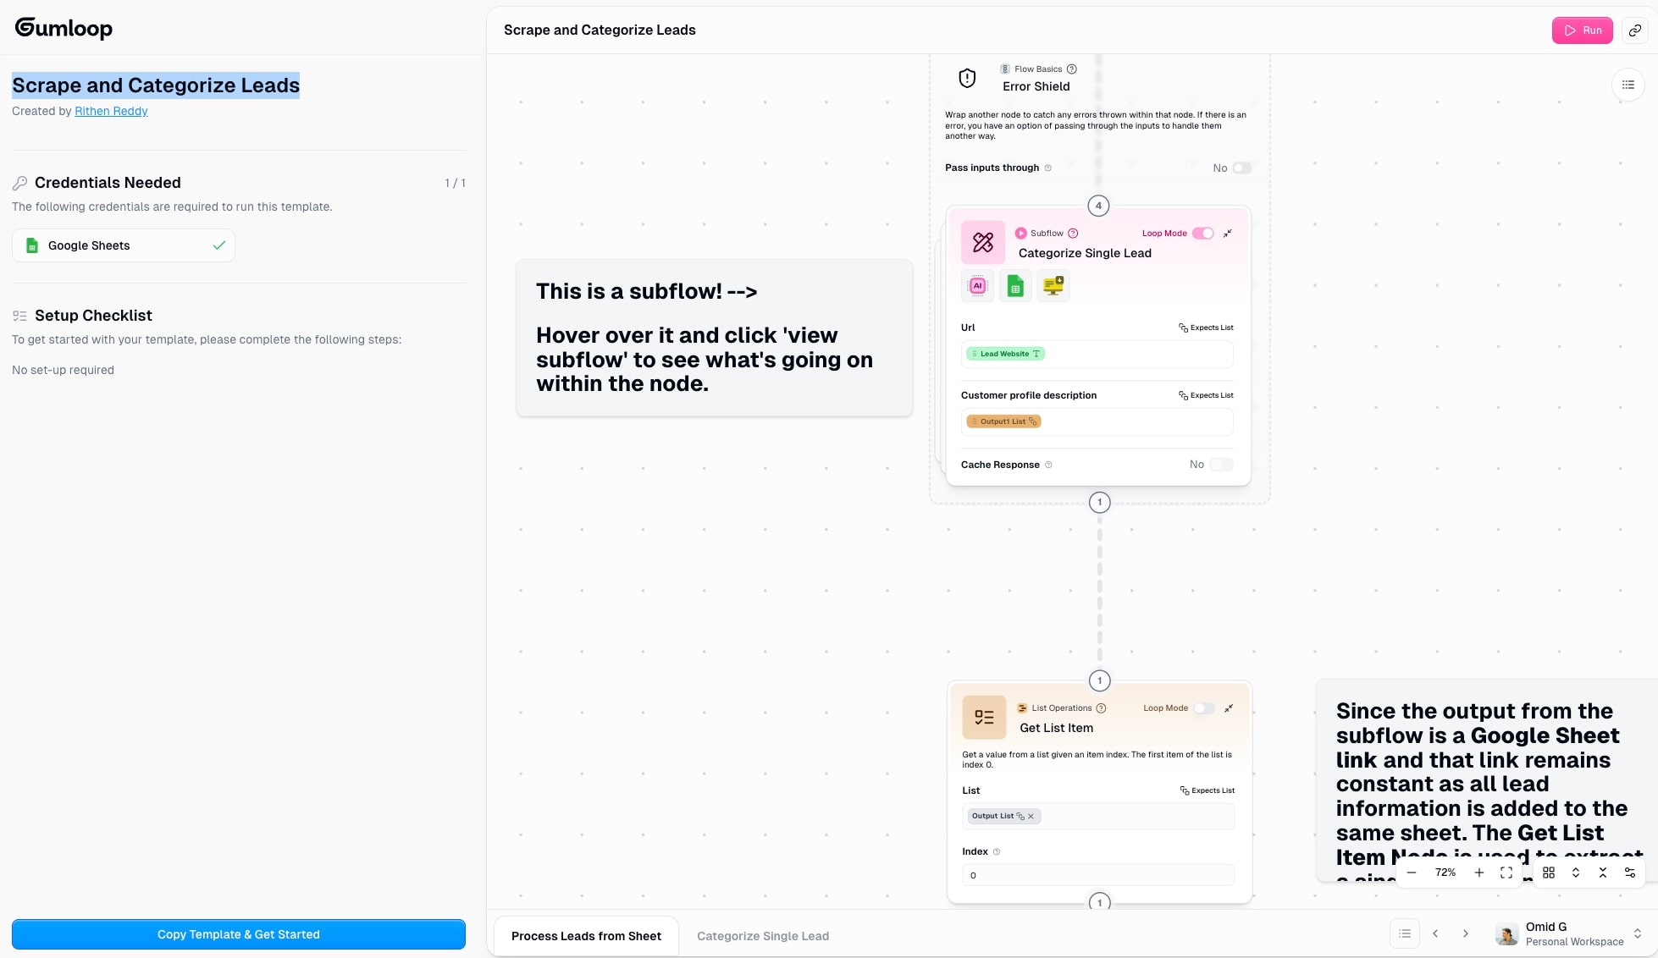This screenshot has height=958, width=1658.
Task: Select Process Leads from Sheet tab
Action: tap(586, 936)
